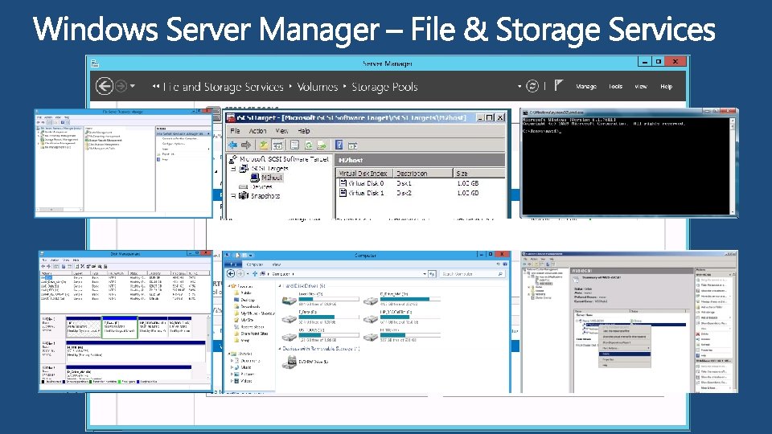The height and width of the screenshot is (434, 772).
Task: Click the Server Manager forward arrow
Action: (x=121, y=86)
